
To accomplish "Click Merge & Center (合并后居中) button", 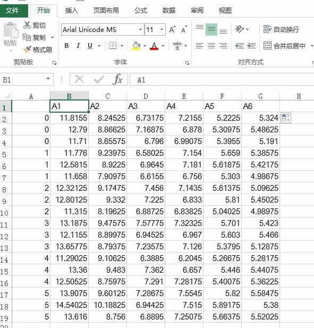I will [285, 46].
